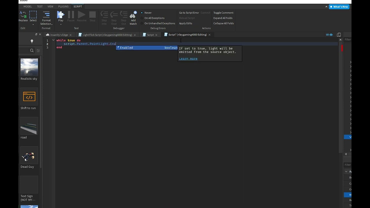This screenshot has height=208, width=370.
Task: Open the MODEL ribbon tab
Action: point(27,6)
